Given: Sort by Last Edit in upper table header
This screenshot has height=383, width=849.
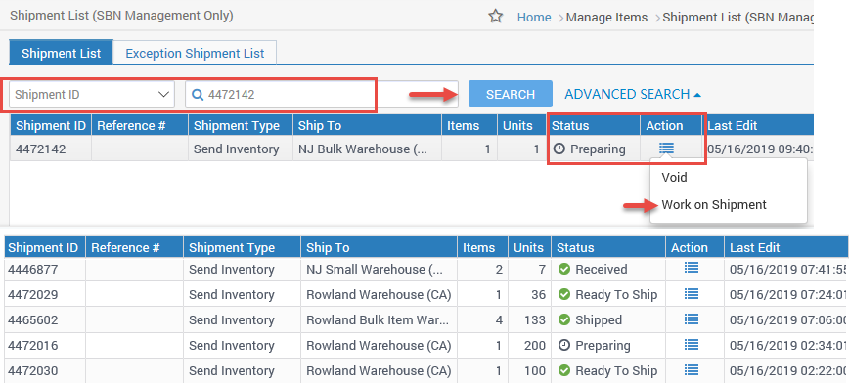Looking at the screenshot, I should 758,125.
